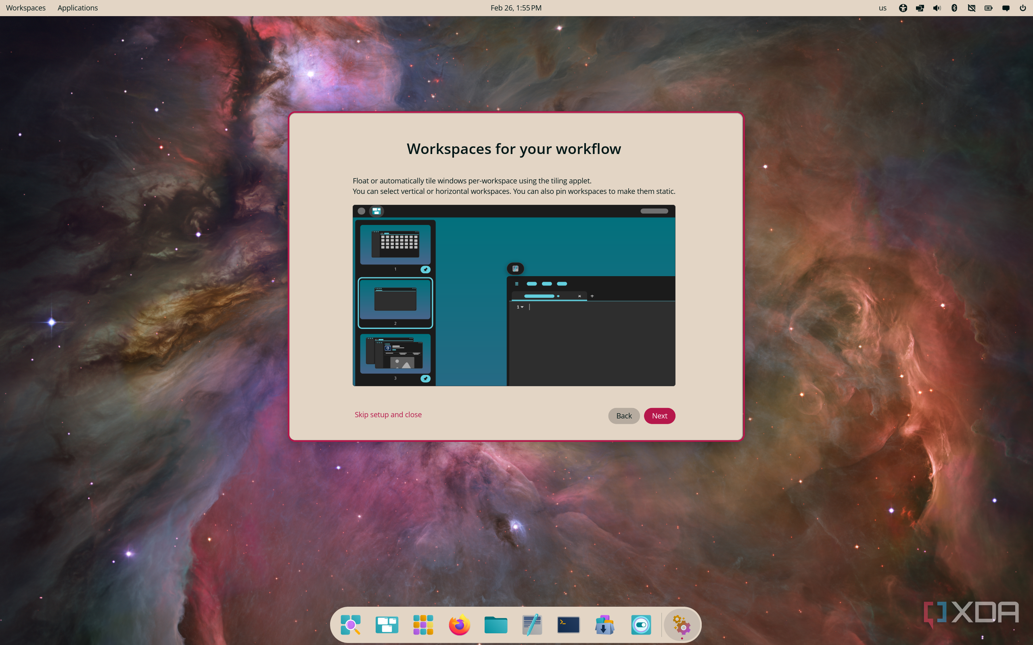
Task: Open the App Library grid in dock
Action: pyautogui.click(x=423, y=625)
